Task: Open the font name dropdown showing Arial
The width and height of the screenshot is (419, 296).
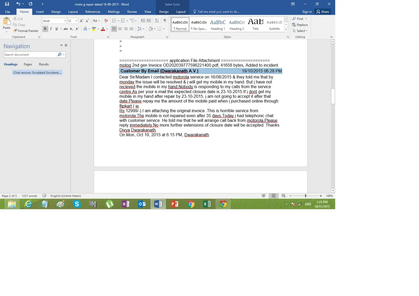Action: point(65,21)
